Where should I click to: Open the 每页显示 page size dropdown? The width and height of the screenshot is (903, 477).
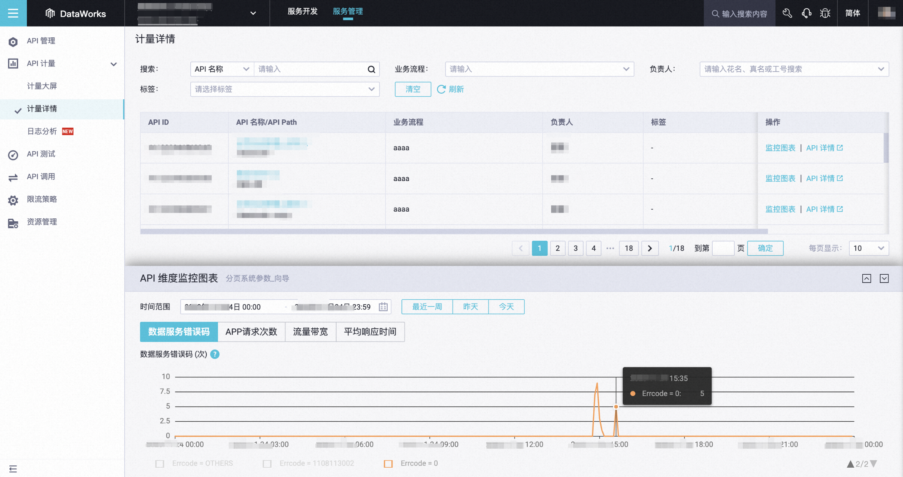click(869, 248)
